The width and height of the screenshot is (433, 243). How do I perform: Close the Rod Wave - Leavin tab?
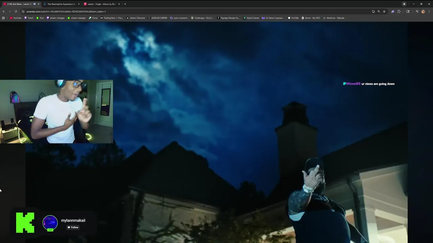(x=39, y=4)
